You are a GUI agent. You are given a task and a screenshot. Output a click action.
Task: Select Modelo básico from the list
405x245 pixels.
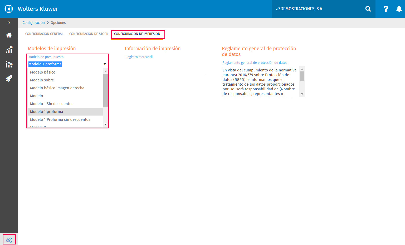(43, 72)
